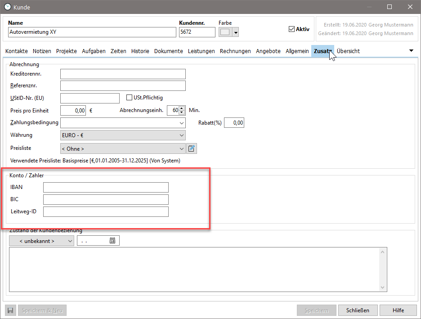Click into the IBAN input field
Viewport: 421px width, 319px height.
click(x=106, y=188)
